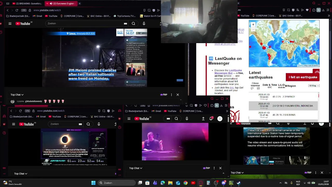Image resolution: width=332 pixels, height=187 pixels.
Task: Expand bookmarks overflow in earthquake window
Action: (328, 16)
